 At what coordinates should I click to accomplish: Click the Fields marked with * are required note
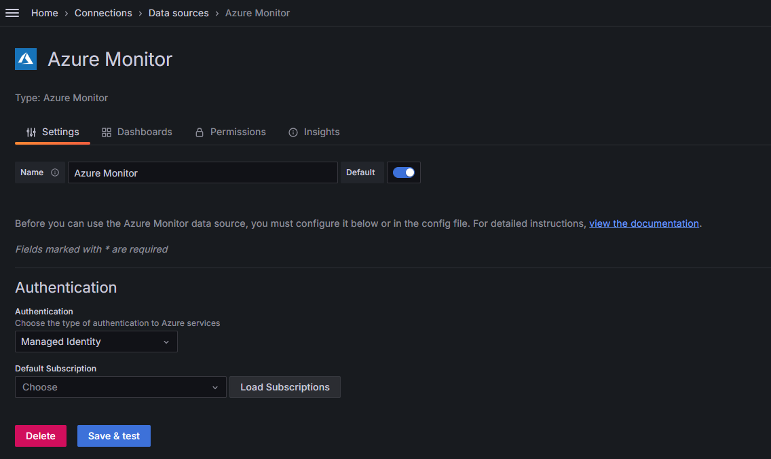click(92, 249)
